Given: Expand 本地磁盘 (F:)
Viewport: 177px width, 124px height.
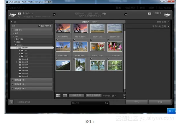Looking at the screenshot, I should 13,89.
